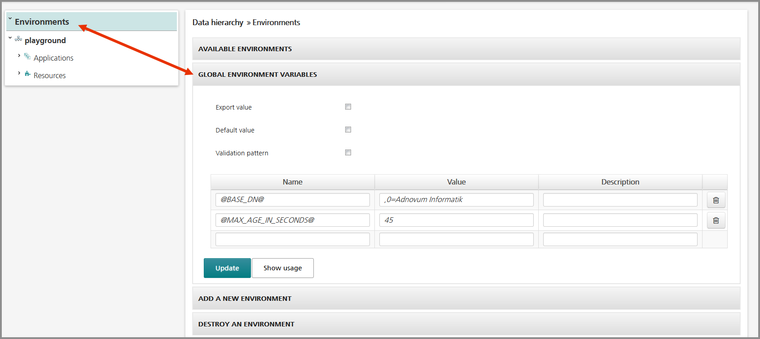Select the playground tree item

point(45,40)
